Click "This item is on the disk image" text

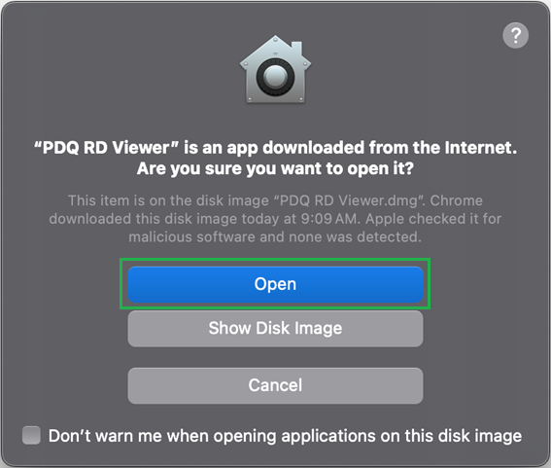[x=168, y=200]
